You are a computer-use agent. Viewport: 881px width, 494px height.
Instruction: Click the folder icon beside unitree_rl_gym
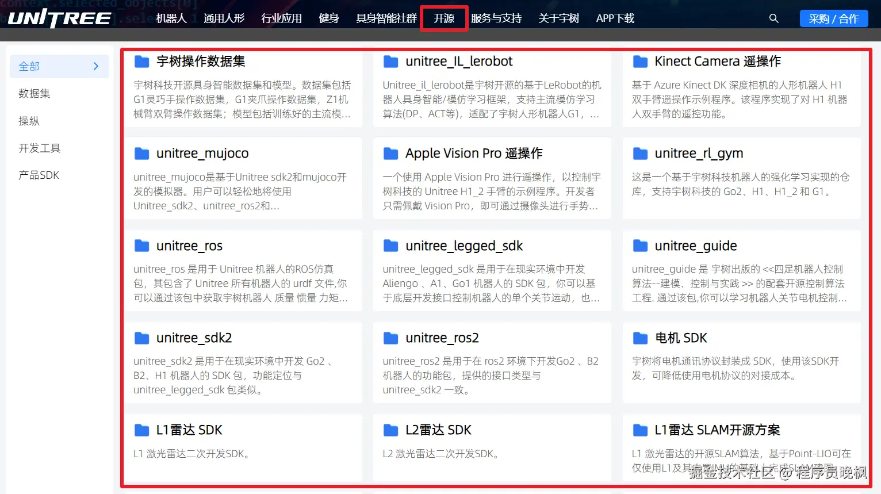[640, 153]
